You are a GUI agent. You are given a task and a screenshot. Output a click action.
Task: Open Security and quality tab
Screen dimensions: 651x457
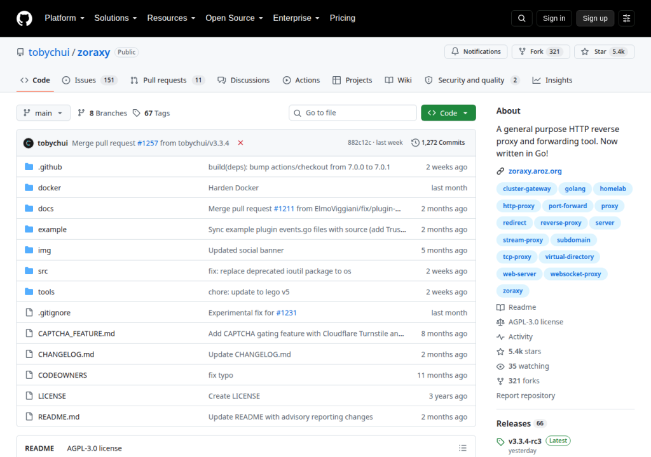pos(472,80)
